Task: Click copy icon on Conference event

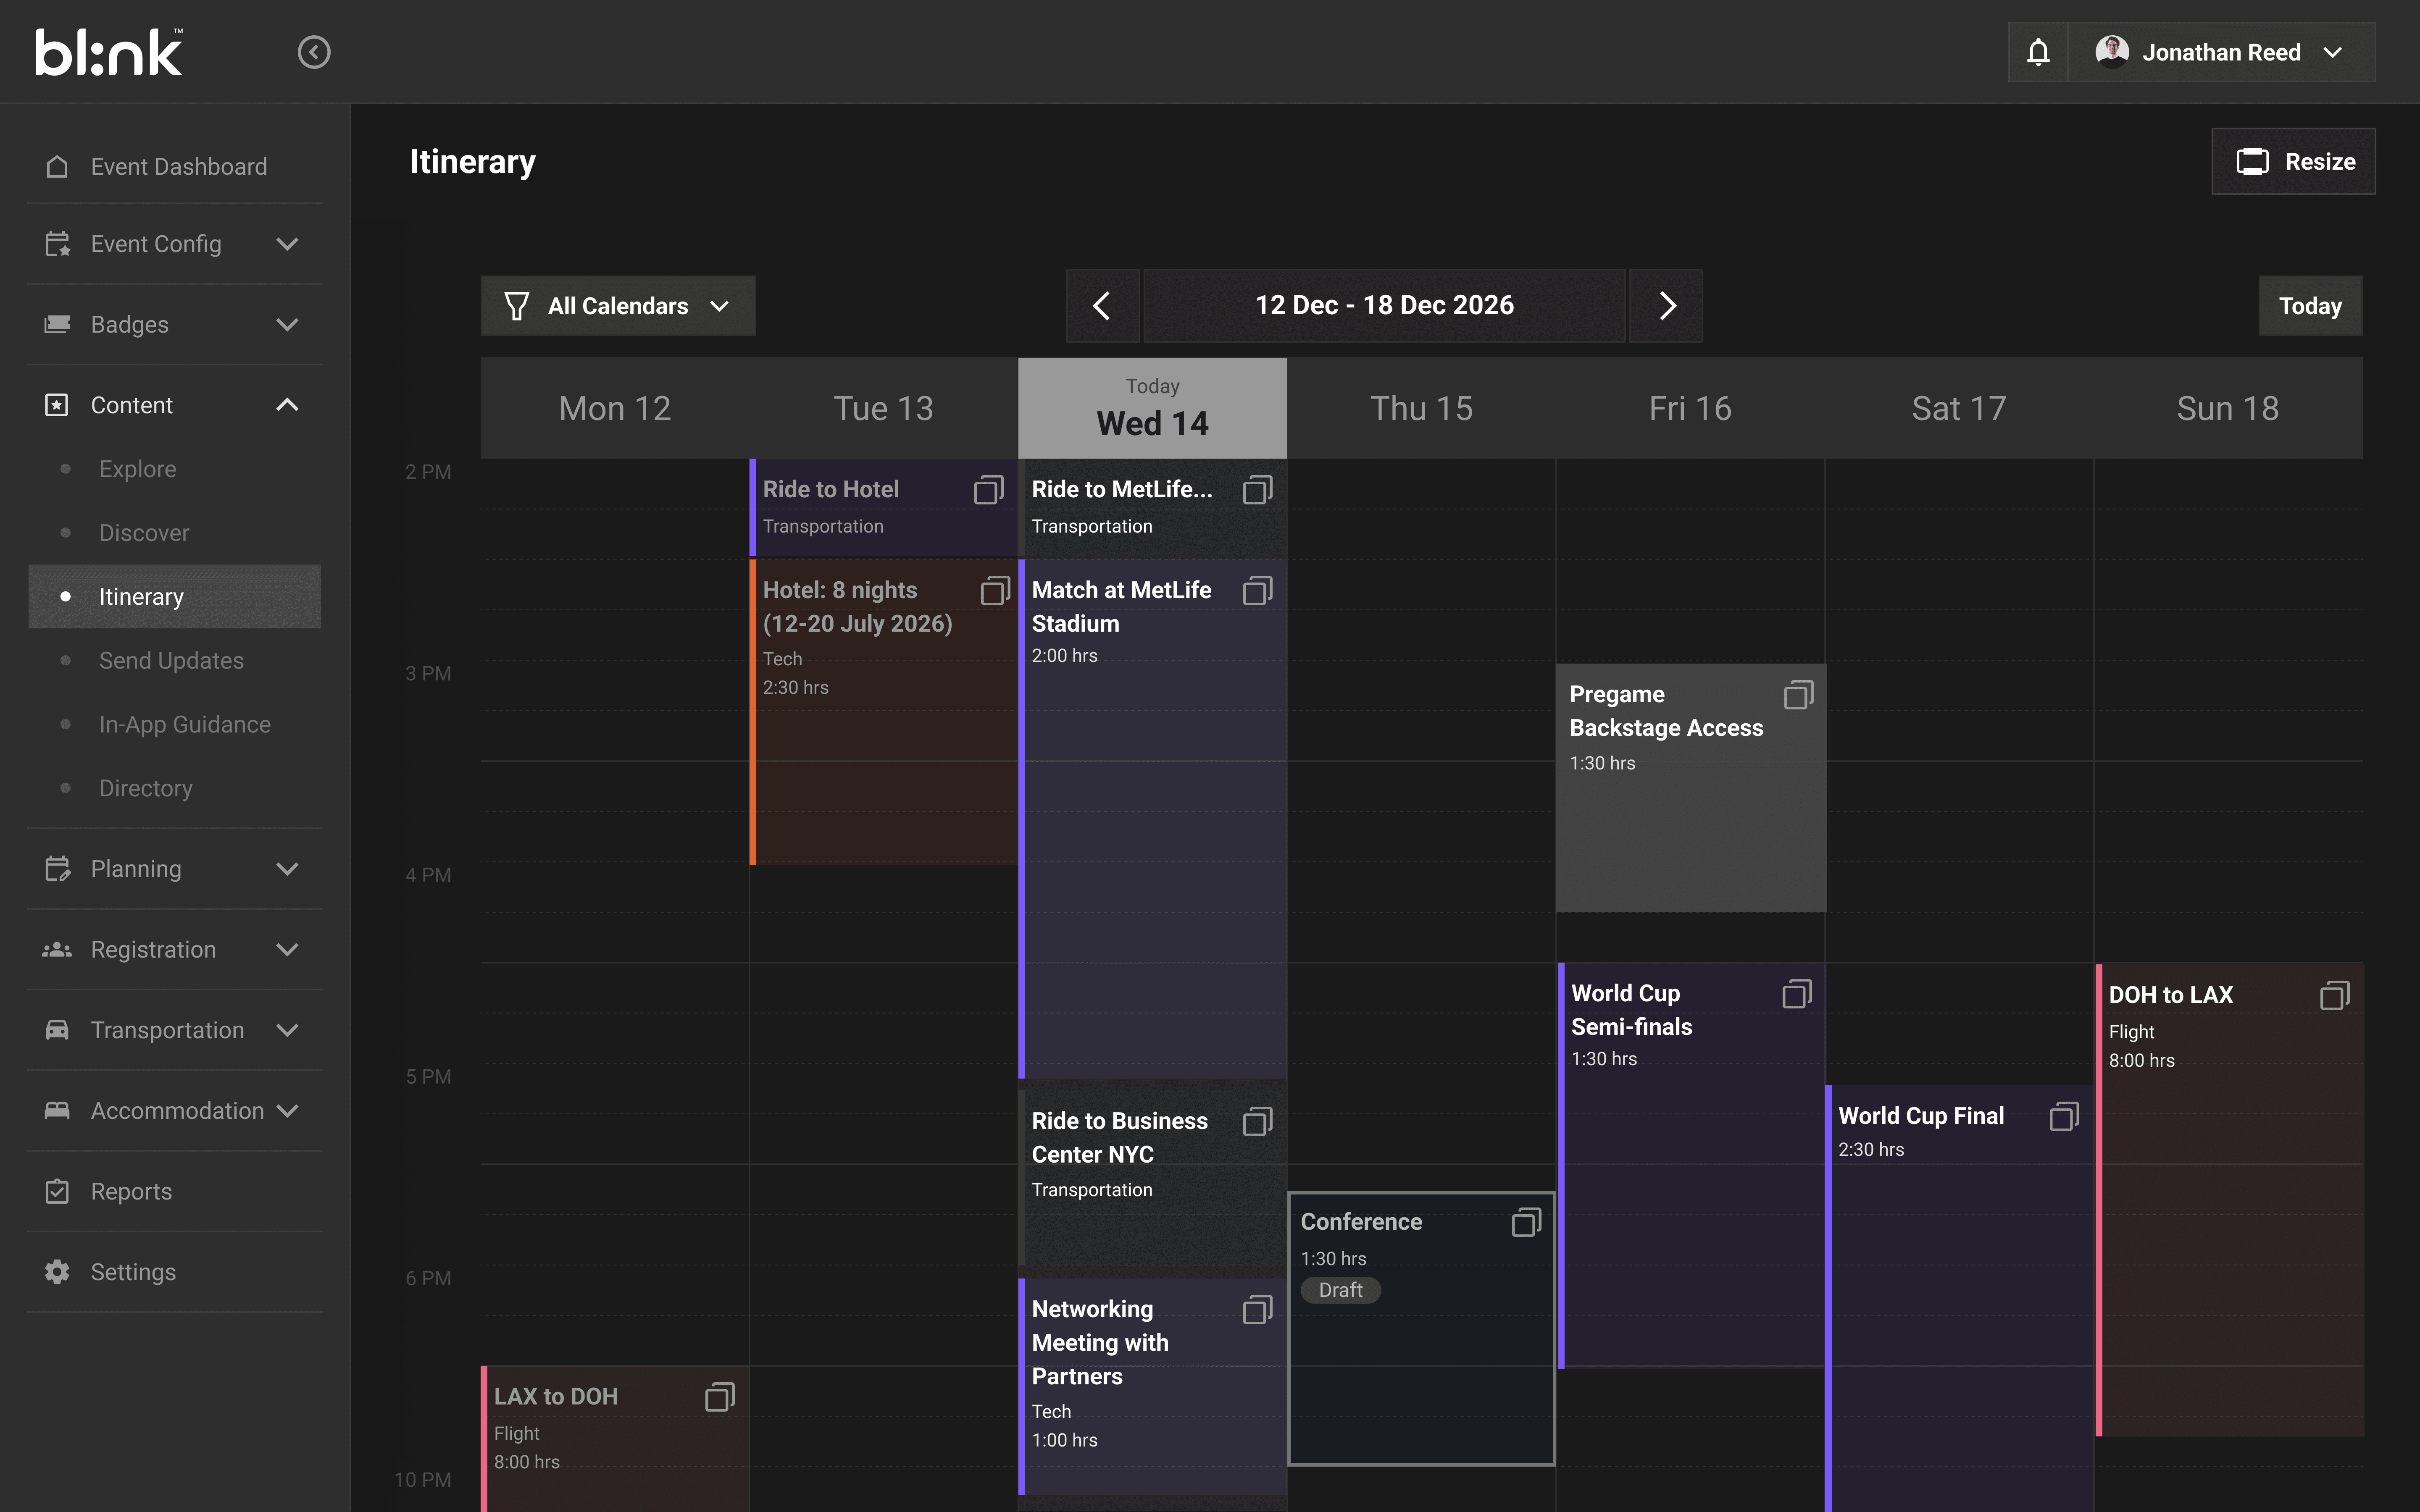Action: (1526, 1222)
